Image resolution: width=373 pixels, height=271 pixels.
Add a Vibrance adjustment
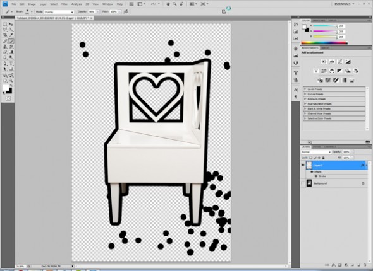point(316,71)
